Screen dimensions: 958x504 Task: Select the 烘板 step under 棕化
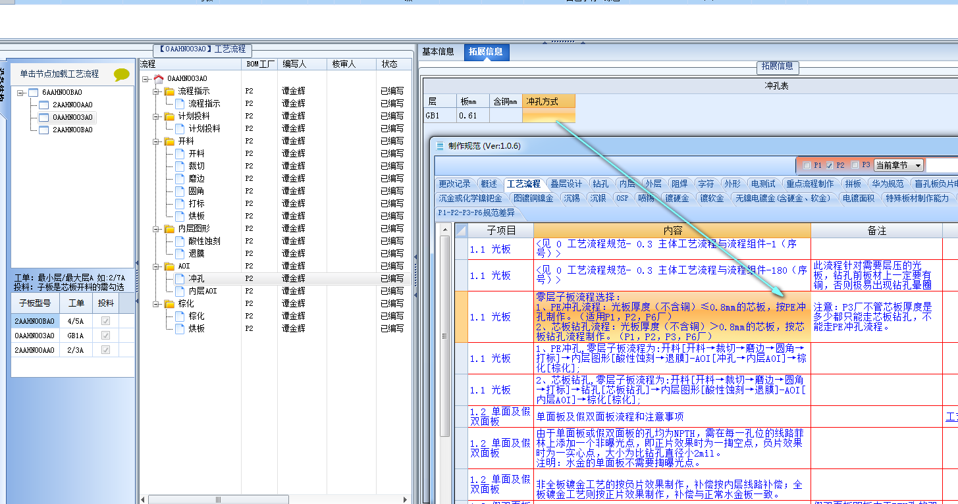click(196, 328)
